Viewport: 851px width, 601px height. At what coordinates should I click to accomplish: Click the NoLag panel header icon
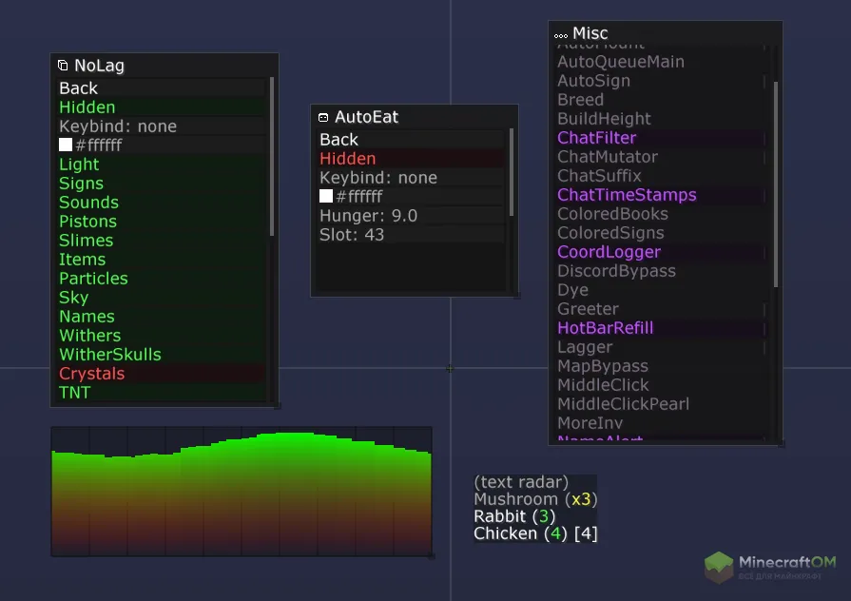[x=63, y=66]
